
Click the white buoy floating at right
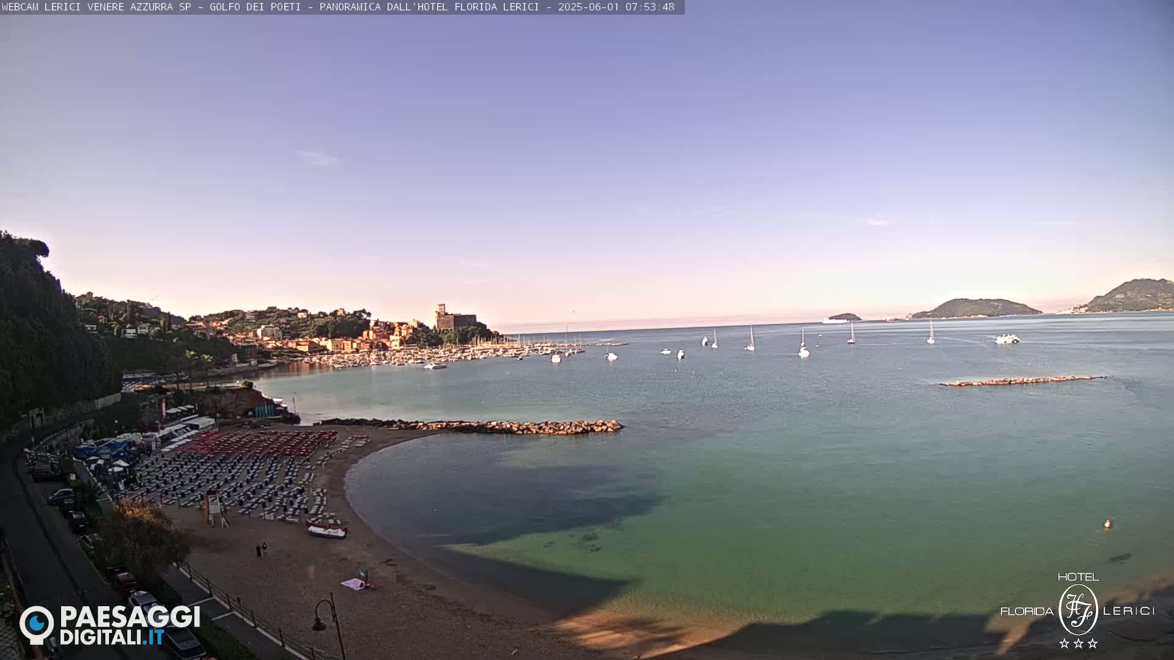point(1107,524)
